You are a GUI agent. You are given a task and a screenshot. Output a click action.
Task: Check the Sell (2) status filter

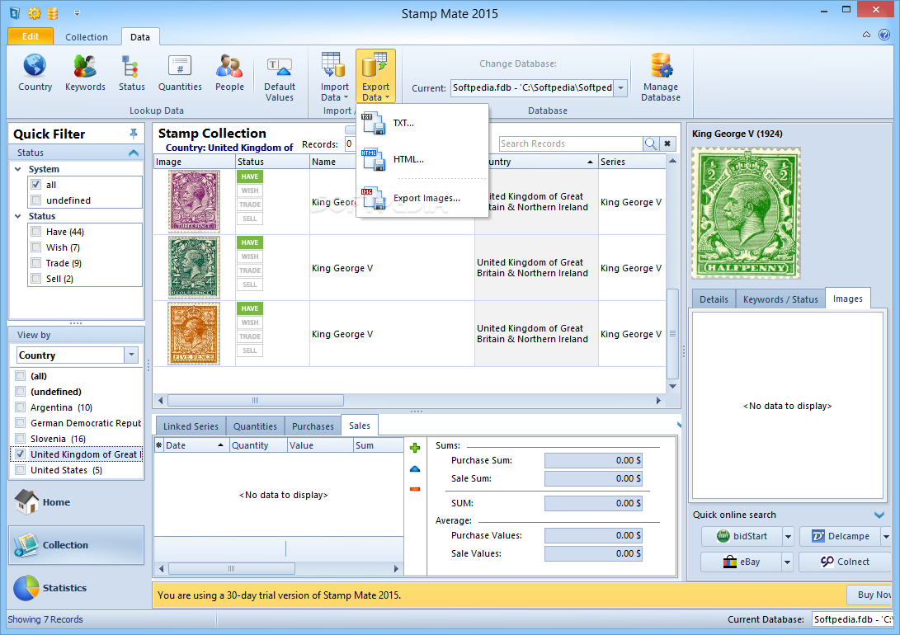tap(36, 279)
